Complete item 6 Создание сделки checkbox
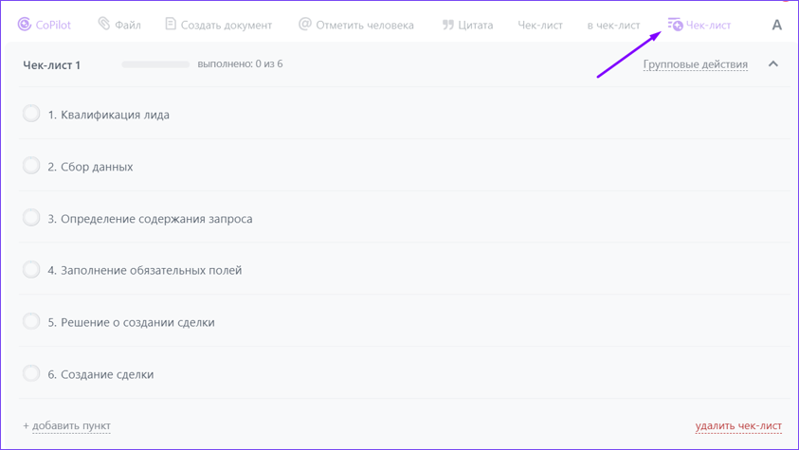 [x=31, y=373]
